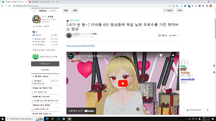Click the cafe favorite star icon

click(x=34, y=11)
